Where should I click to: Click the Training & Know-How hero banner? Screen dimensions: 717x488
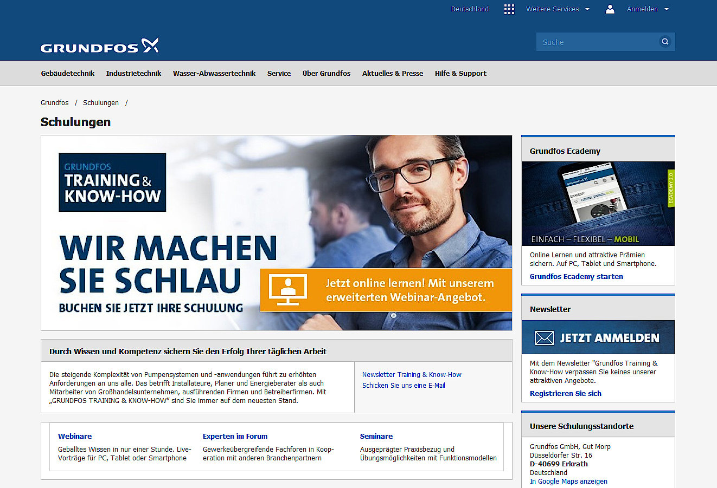click(x=277, y=233)
